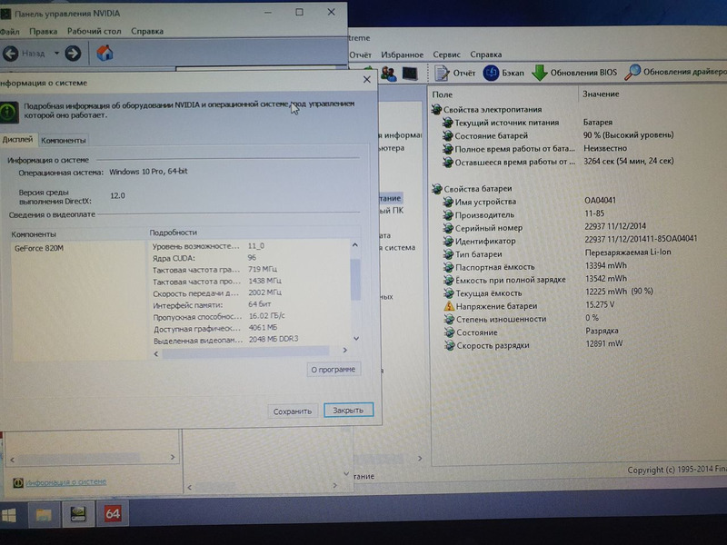Image resolution: width=727 pixels, height=545 pixels.
Task: Open the Информация о системе link at bottom
Action: [65, 482]
